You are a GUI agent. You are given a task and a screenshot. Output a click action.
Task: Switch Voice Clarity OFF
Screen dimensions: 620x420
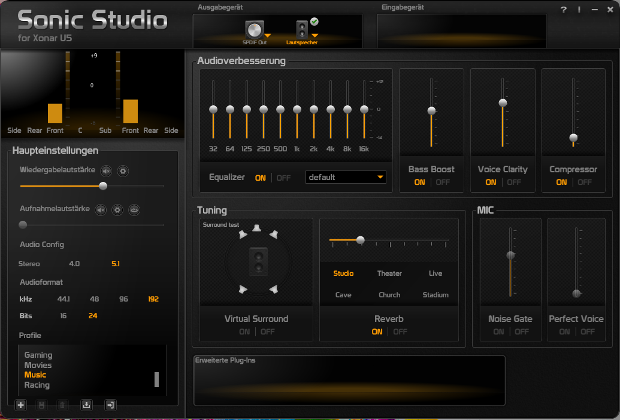click(514, 182)
